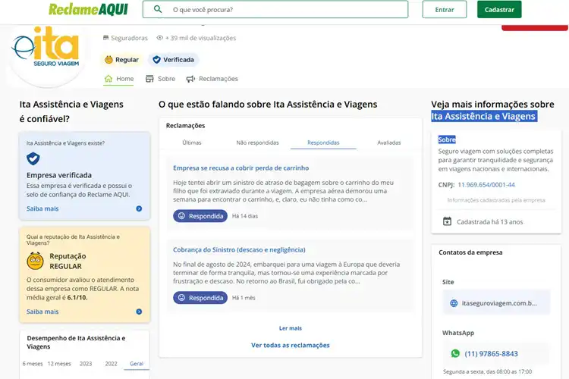Screen dimensions: 569x379
Task: Click the ReclameAQUI logo
Action: (88, 9)
